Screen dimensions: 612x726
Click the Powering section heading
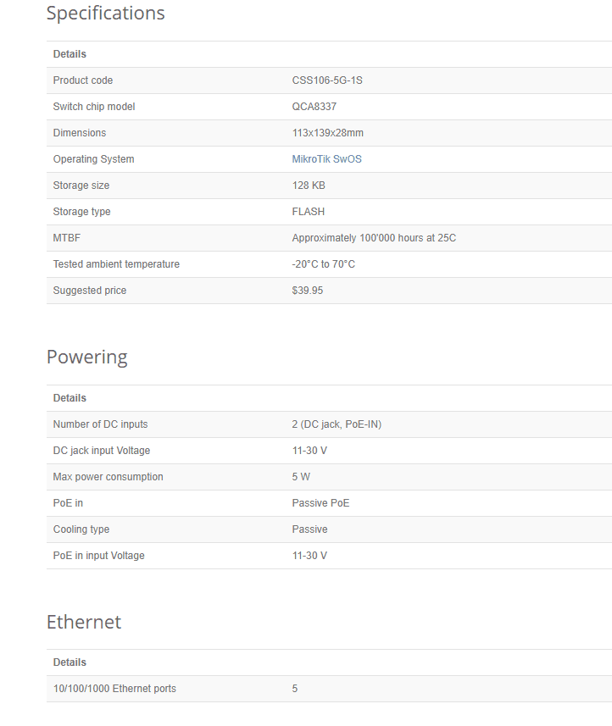point(86,357)
